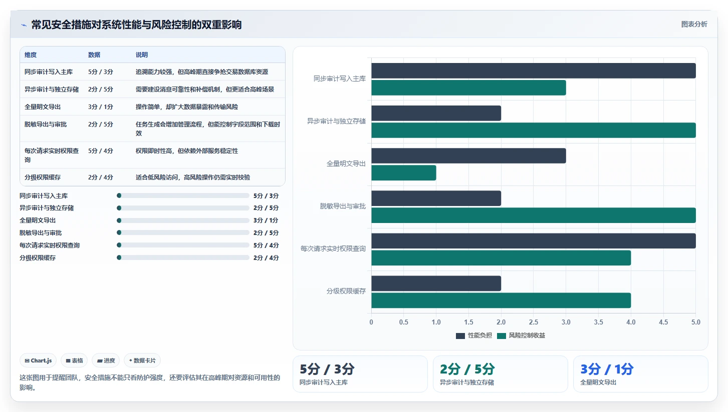Click chart axis label 脱敏导出与审批

point(343,206)
